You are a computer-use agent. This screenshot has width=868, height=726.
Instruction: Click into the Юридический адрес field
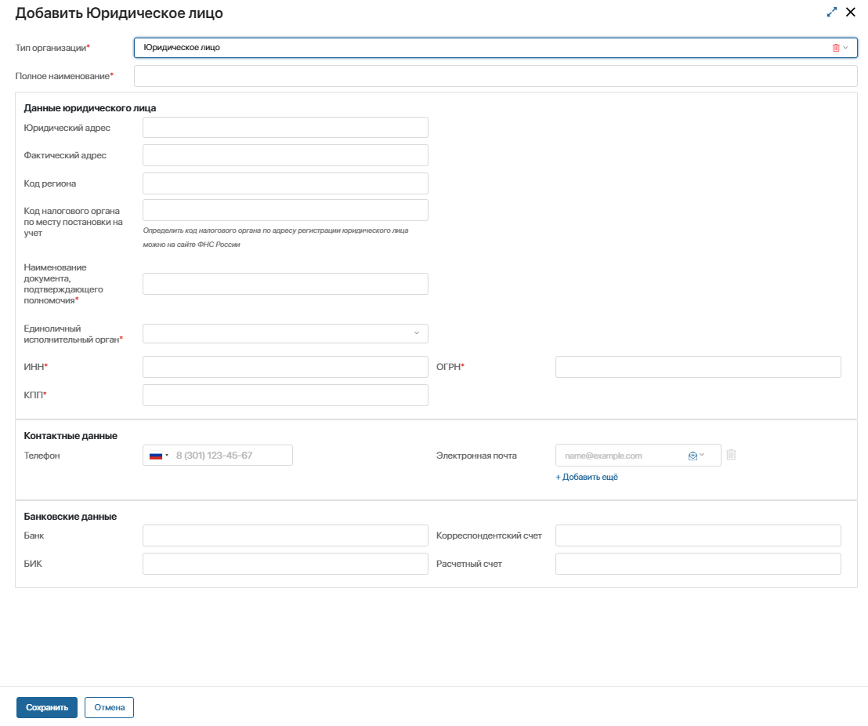(285, 128)
